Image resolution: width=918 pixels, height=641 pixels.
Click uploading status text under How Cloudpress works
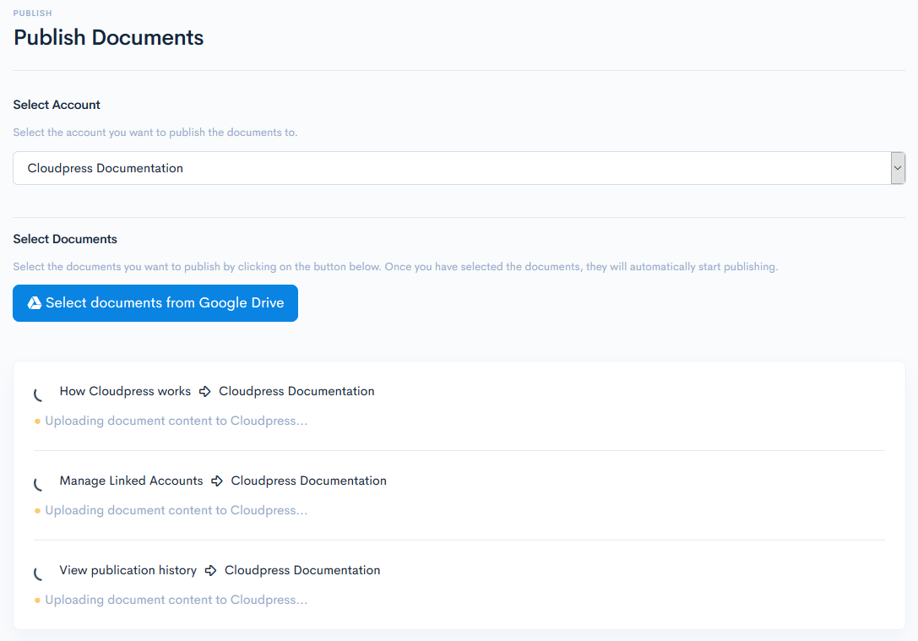click(x=177, y=421)
